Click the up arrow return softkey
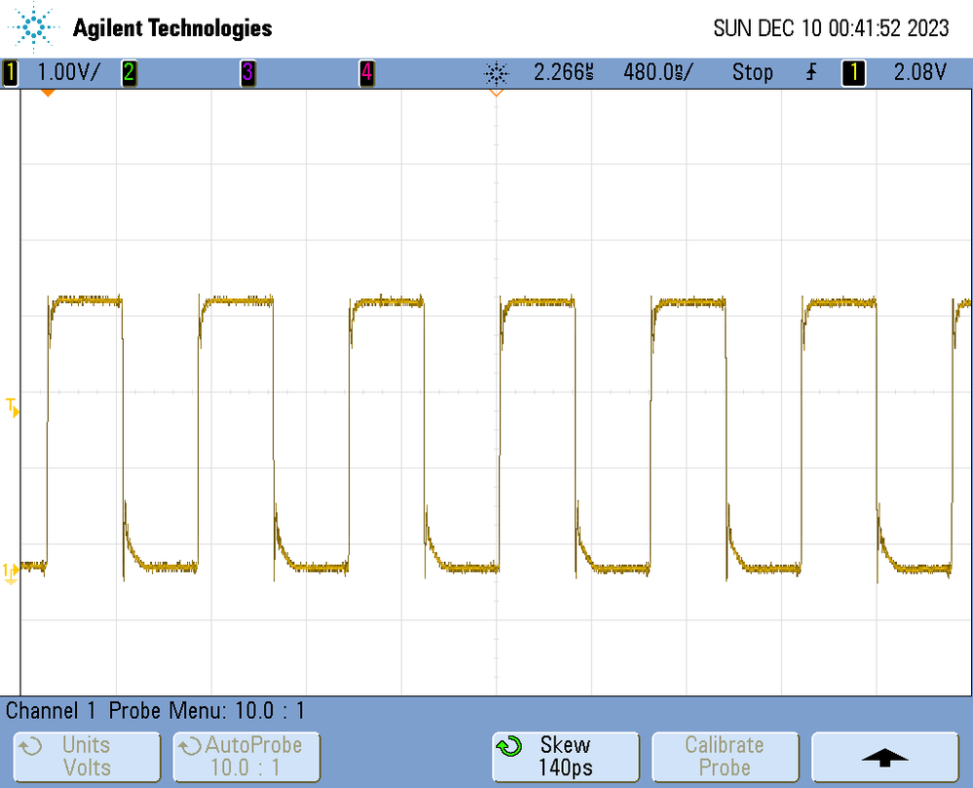The image size is (973, 788). [x=885, y=757]
